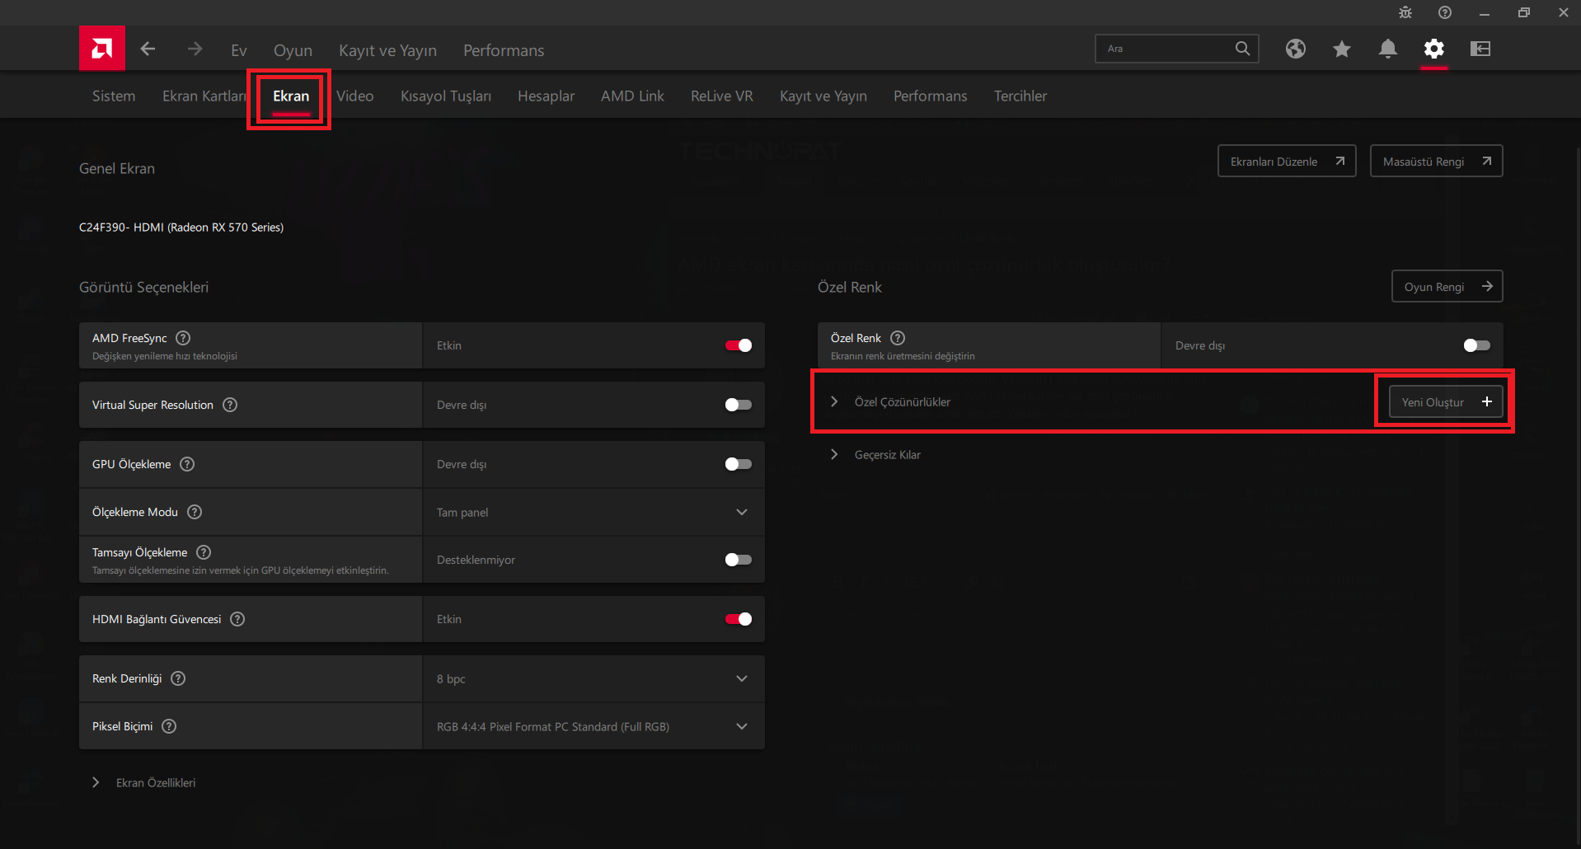The width and height of the screenshot is (1581, 849).
Task: Go to Ev in top navigation
Action: (x=239, y=50)
